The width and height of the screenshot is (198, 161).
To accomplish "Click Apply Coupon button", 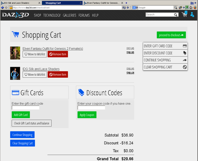I will tap(87, 115).
